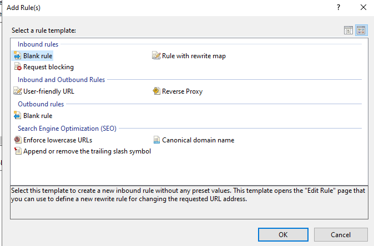Viewport: 374px width, 246px height.
Task: Click the Inbound and Outbound Rules header
Action: click(x=61, y=80)
